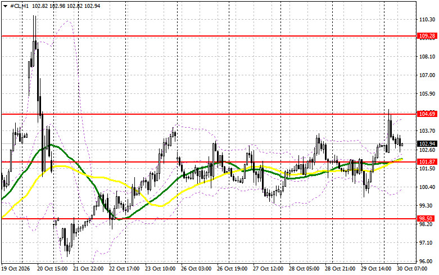Click the 20 Oct 15:00 time label
Screen dimensions: 439x275
click(x=52, y=269)
